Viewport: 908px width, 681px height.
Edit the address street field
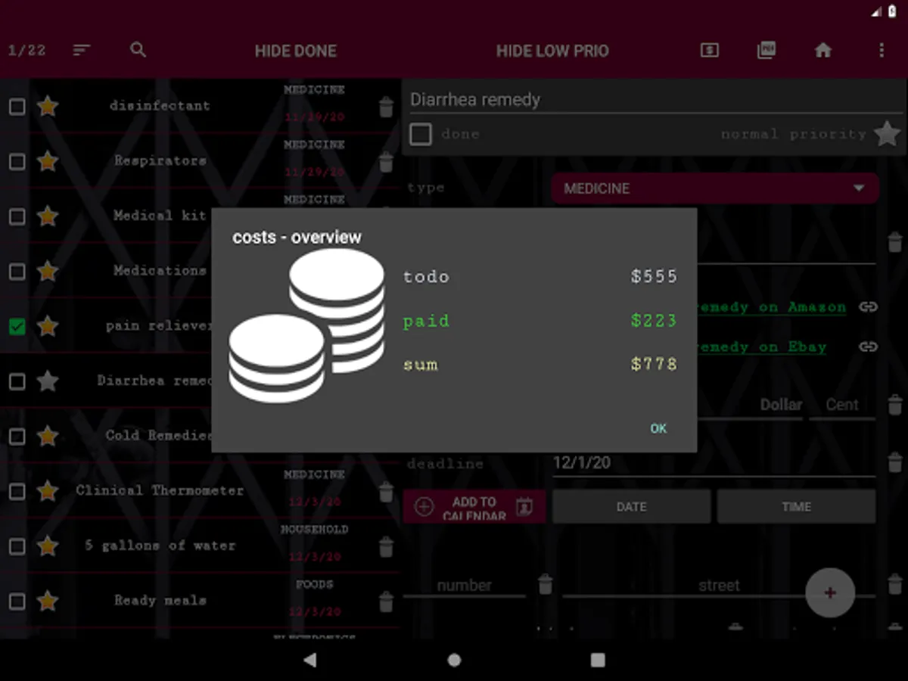click(719, 586)
